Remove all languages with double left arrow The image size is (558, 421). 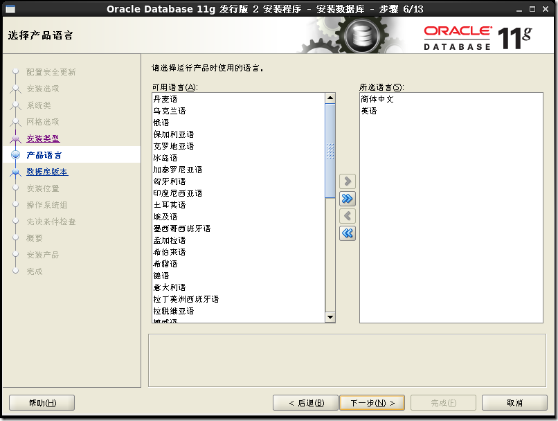click(x=348, y=233)
